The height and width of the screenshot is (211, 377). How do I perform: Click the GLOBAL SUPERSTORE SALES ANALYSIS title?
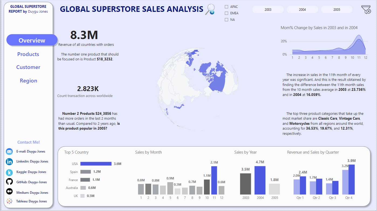click(x=132, y=9)
